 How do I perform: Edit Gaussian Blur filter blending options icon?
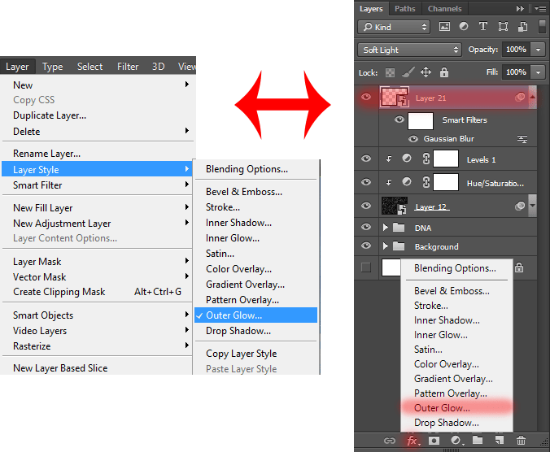[522, 139]
